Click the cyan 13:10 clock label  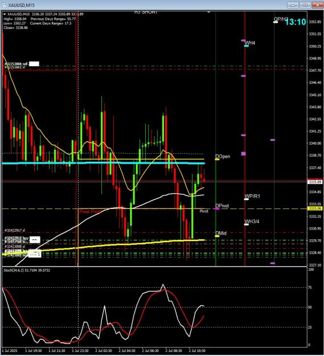tap(296, 22)
